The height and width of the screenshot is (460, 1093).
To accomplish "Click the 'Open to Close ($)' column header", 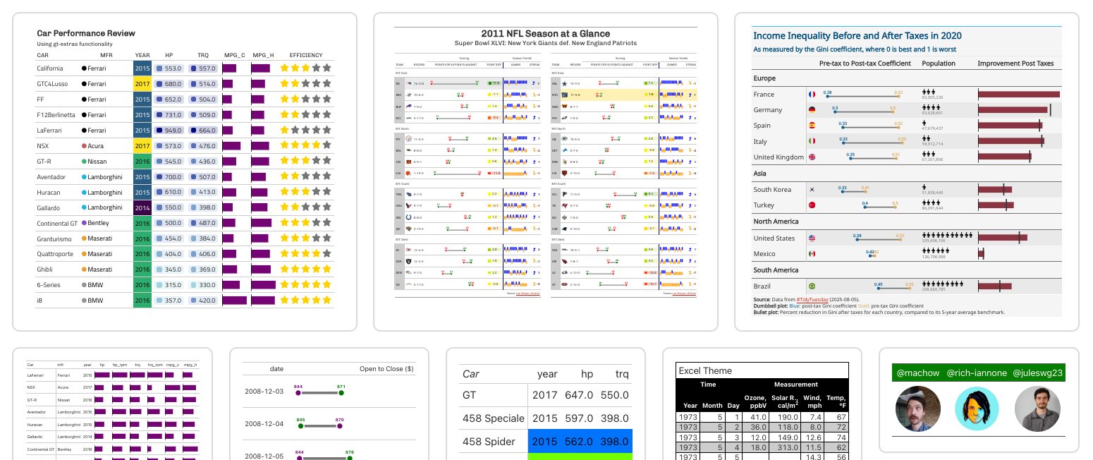I will coord(386,368).
